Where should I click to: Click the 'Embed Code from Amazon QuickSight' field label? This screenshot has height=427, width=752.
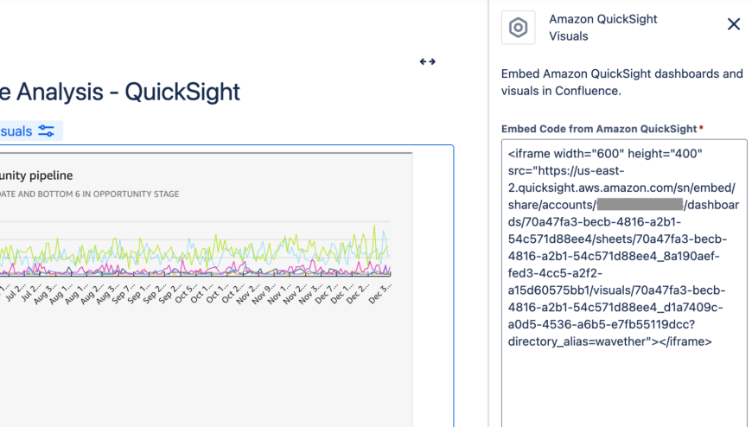tap(599, 129)
